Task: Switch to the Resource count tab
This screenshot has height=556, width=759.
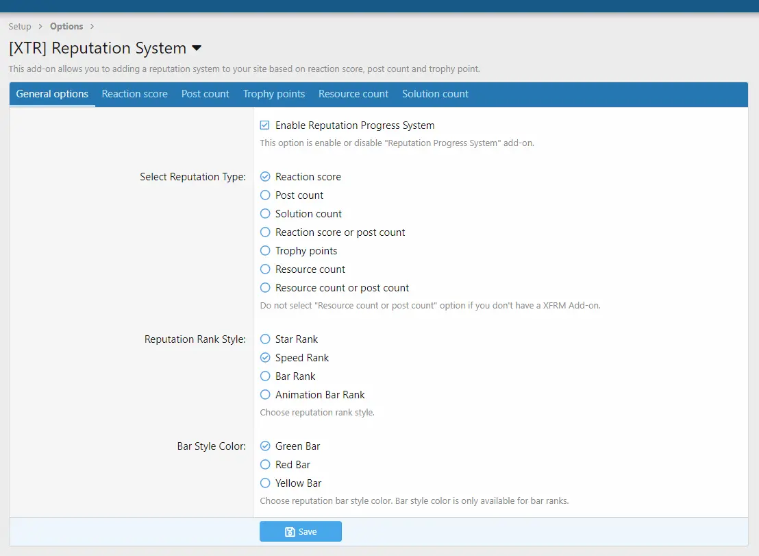Action: 353,94
